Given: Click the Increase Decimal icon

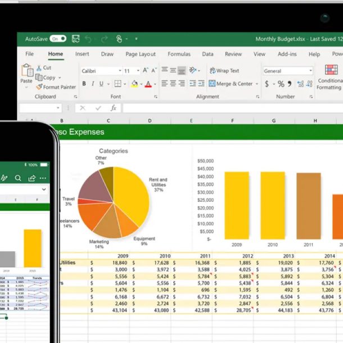Looking at the screenshot, I should [300, 84].
